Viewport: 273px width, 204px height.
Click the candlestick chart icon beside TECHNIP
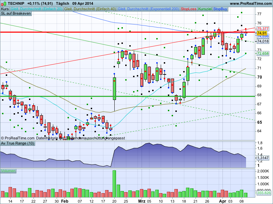[3, 3]
